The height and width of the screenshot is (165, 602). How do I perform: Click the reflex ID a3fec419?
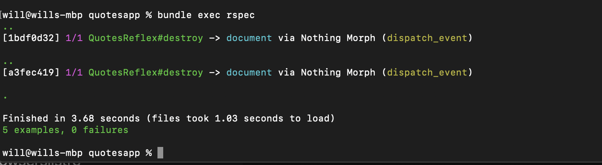tap(32, 73)
